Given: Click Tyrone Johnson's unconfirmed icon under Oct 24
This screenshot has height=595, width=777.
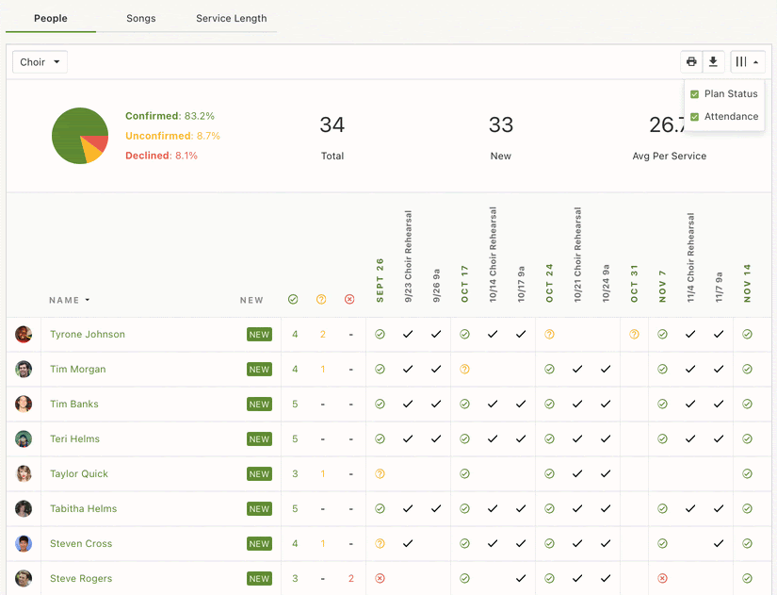Looking at the screenshot, I should pyautogui.click(x=549, y=334).
